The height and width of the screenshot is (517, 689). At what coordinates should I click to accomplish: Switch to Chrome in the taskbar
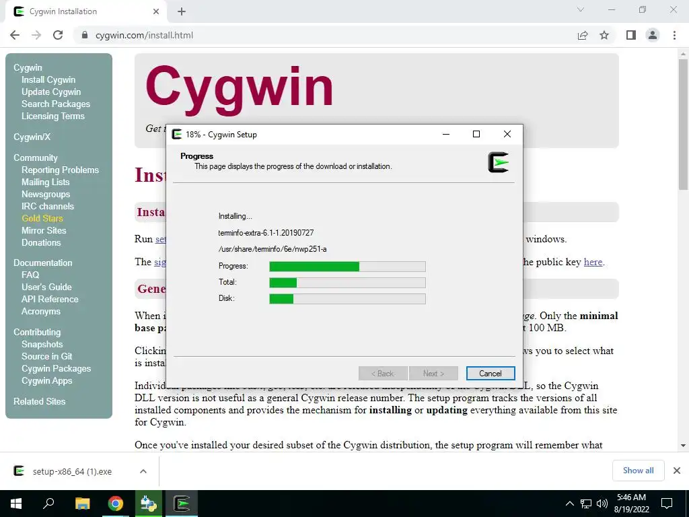point(116,504)
